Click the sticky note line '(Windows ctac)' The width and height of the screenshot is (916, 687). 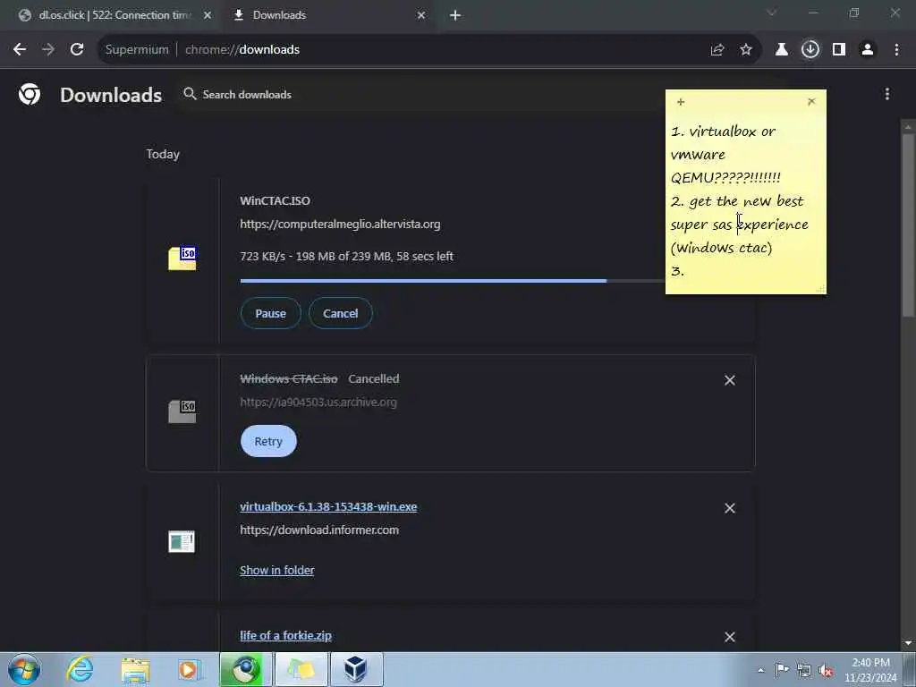(722, 248)
